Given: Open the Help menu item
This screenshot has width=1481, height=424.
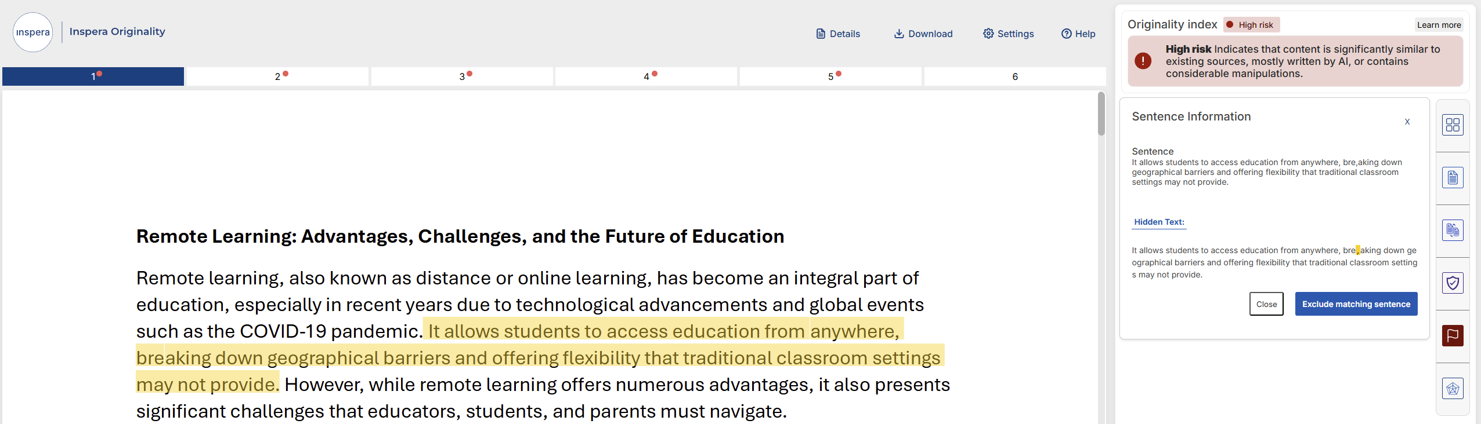Looking at the screenshot, I should pos(1078,34).
